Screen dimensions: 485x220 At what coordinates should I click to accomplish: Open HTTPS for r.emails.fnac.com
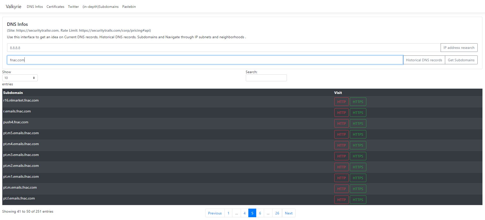click(x=358, y=113)
